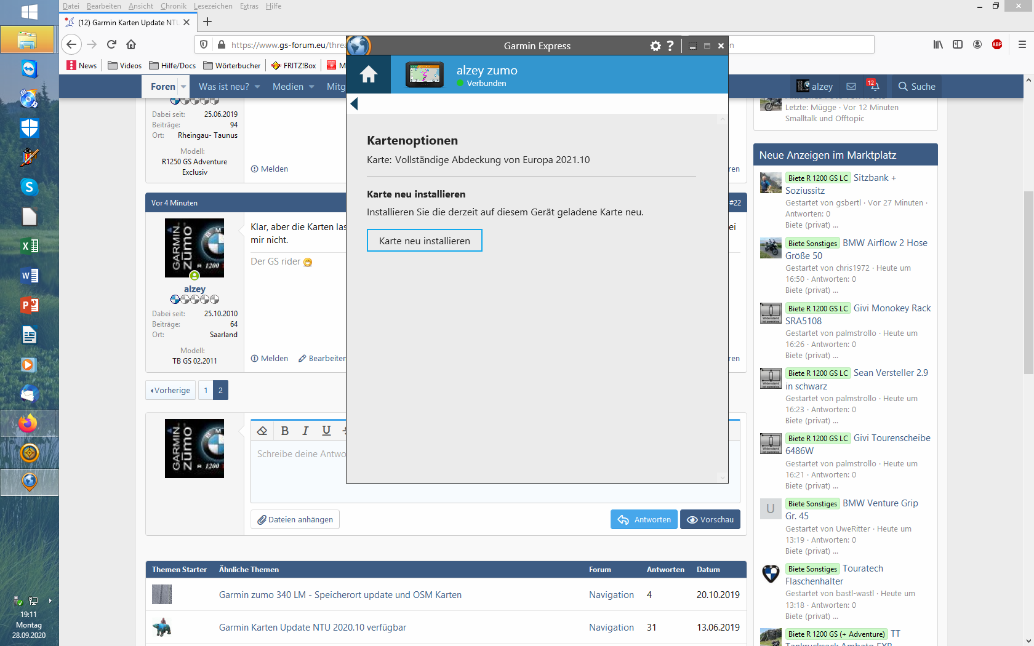This screenshot has width=1034, height=646.
Task: Open Garmin Express settings gear
Action: pyautogui.click(x=655, y=46)
